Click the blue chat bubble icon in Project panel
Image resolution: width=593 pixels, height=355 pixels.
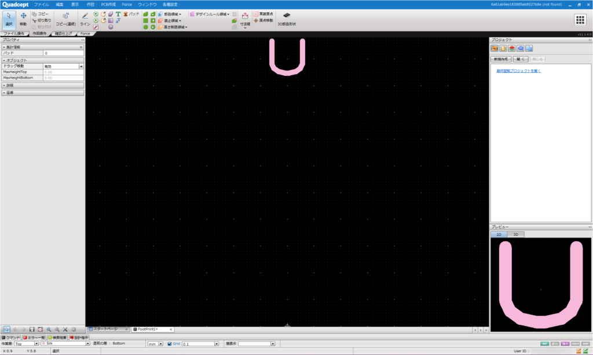[521, 49]
